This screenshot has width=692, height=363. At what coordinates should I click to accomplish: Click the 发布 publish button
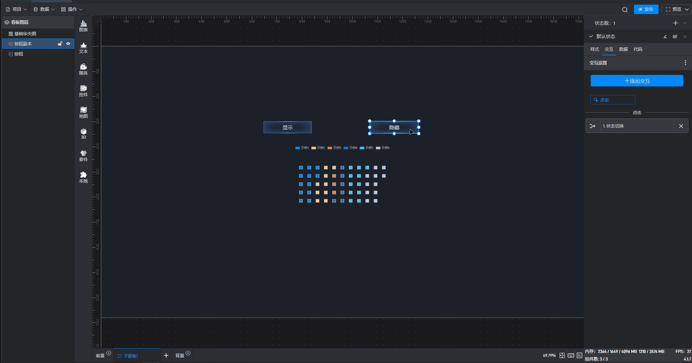[x=646, y=9]
